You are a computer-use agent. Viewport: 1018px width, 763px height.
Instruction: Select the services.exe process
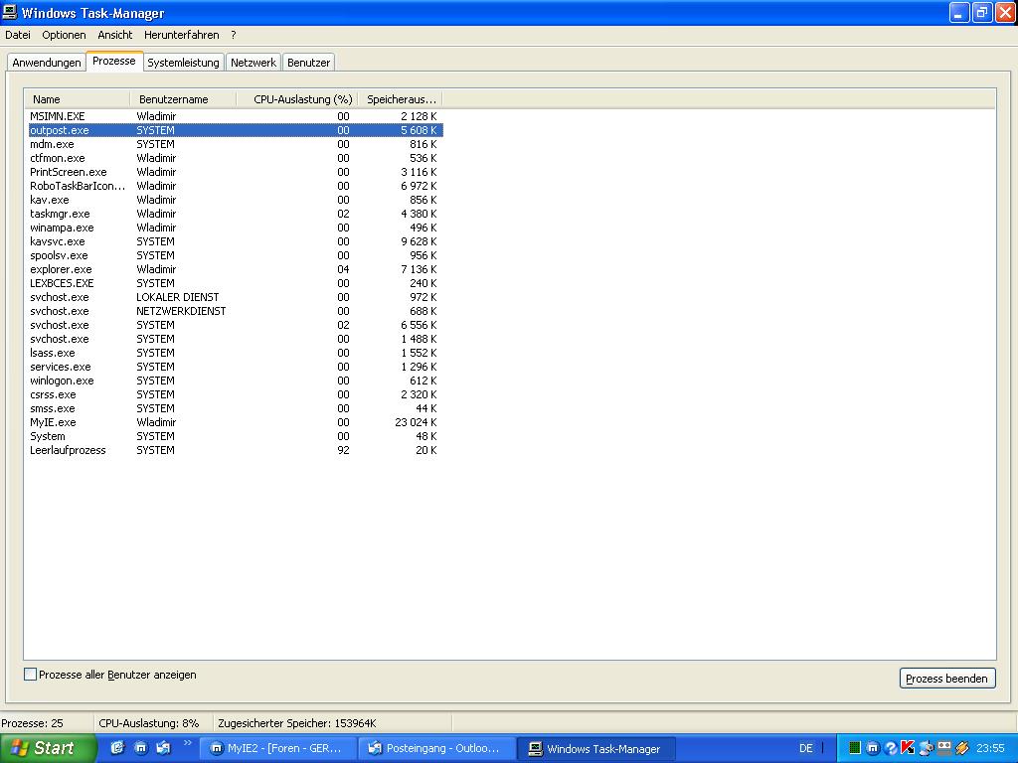[x=235, y=368]
